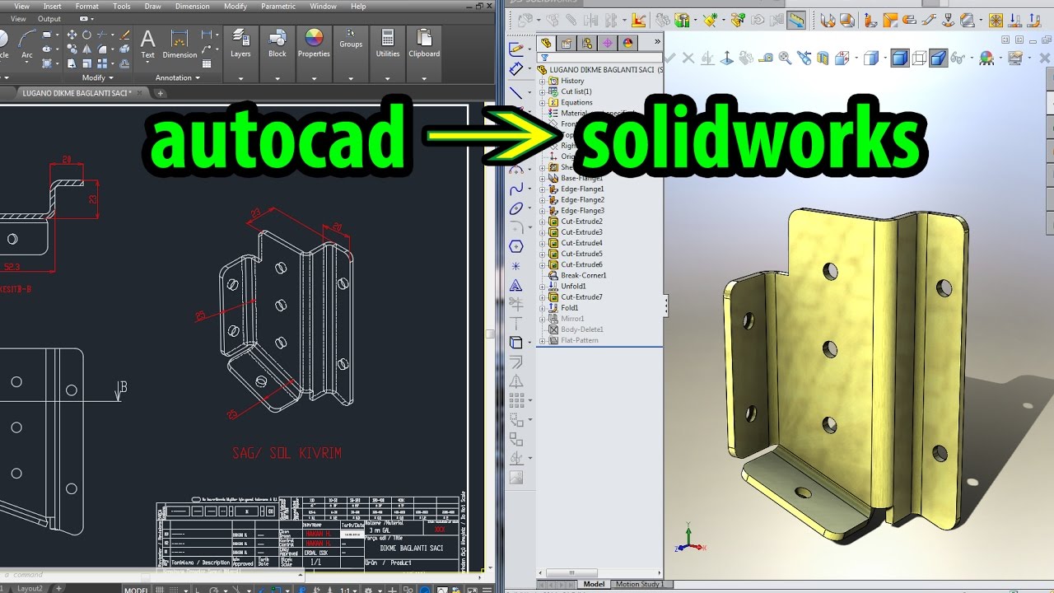Image resolution: width=1054 pixels, height=593 pixels.
Task: Expand Cut-Extrude2 feature in SolidWorks tree
Action: [542, 222]
